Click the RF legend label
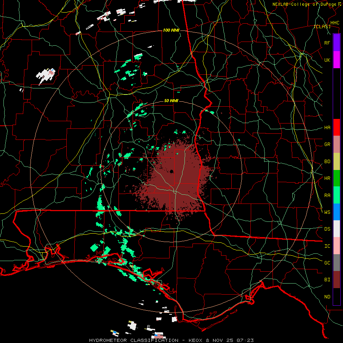This screenshot has height=343, width=343. (327, 43)
